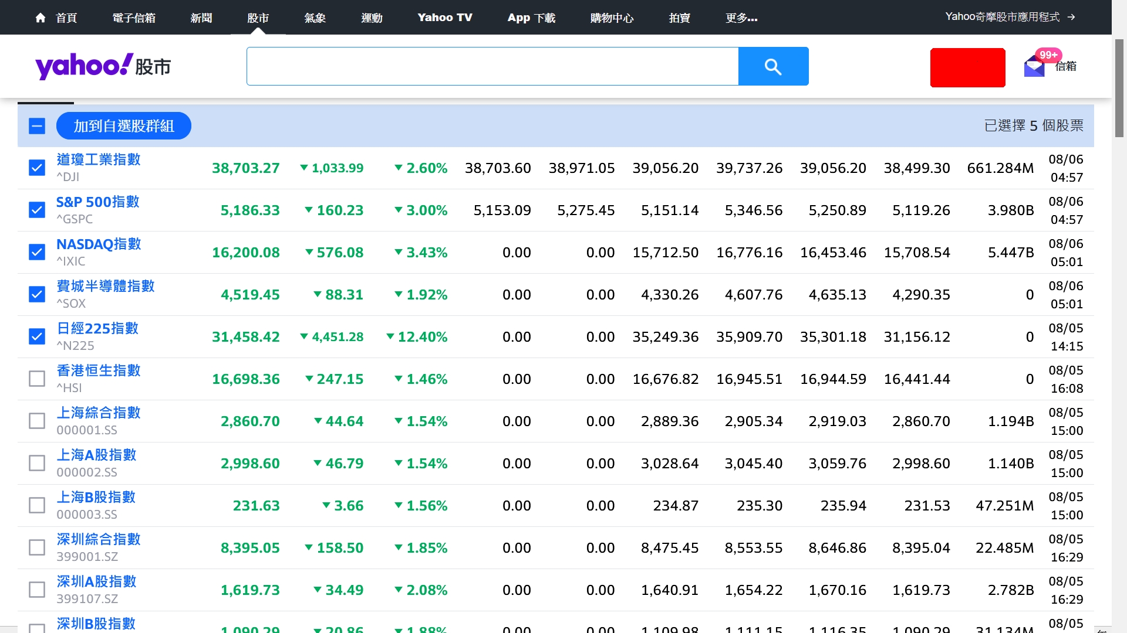The height and width of the screenshot is (633, 1127).
Task: Open the 深圳A股指數 link
Action: [x=96, y=581]
